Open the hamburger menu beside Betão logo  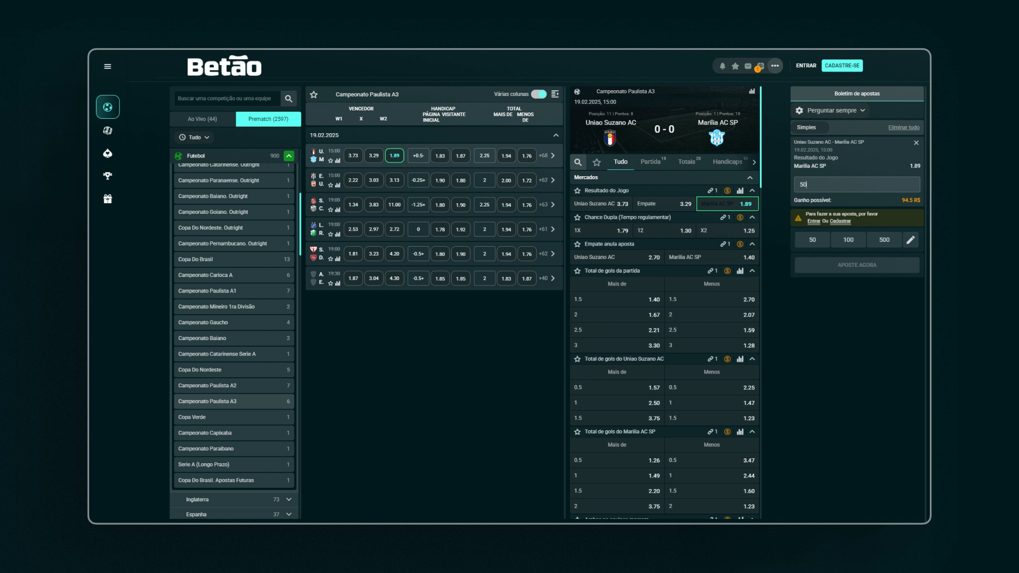point(108,66)
